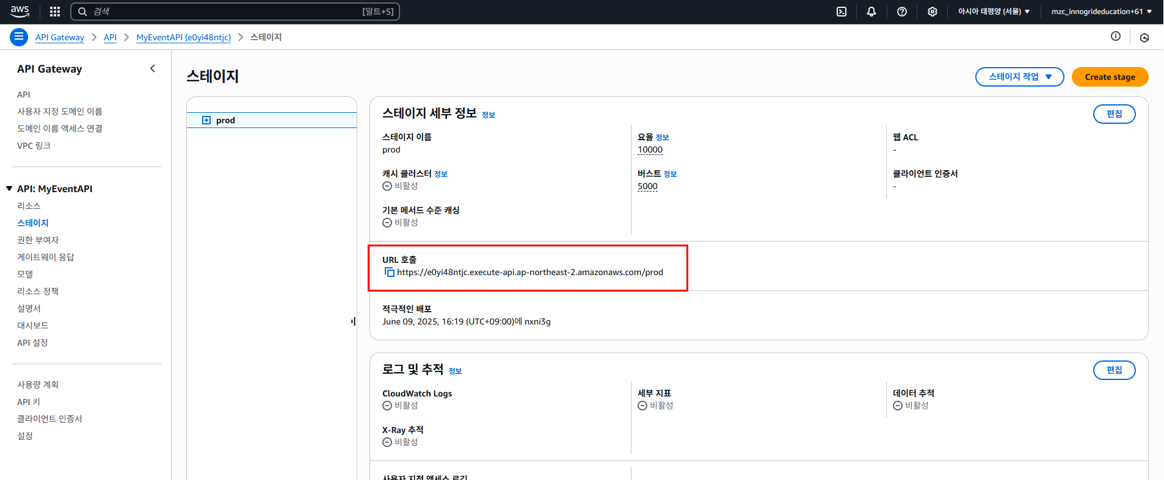Image resolution: width=1164 pixels, height=480 pixels.
Task: Click MyEventAPI (e0yi48ntjc) breadcrumb link
Action: (x=184, y=37)
